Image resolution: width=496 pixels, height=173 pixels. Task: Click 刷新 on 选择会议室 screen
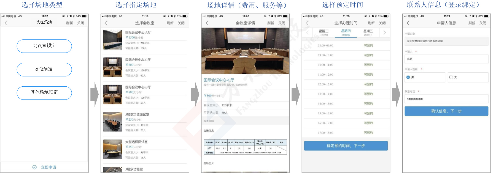[170, 23]
